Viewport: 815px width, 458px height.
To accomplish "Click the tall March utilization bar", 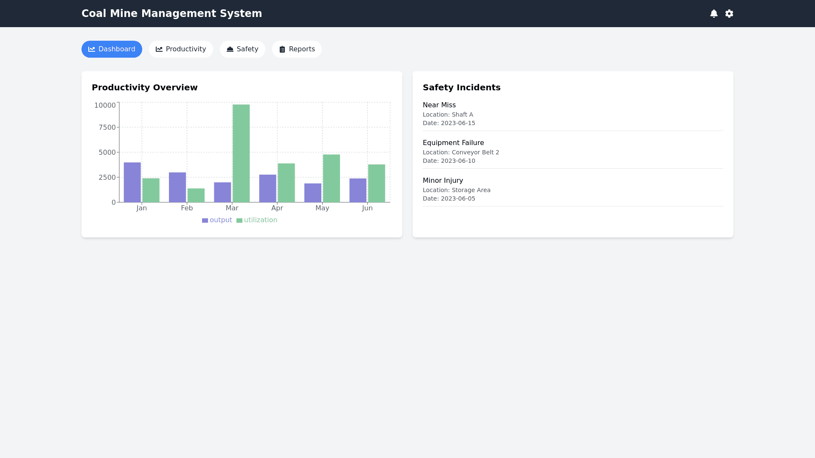I will [241, 153].
